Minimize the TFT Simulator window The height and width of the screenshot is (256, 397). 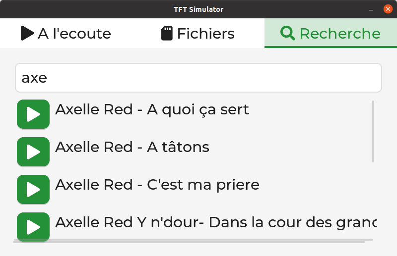[371, 9]
